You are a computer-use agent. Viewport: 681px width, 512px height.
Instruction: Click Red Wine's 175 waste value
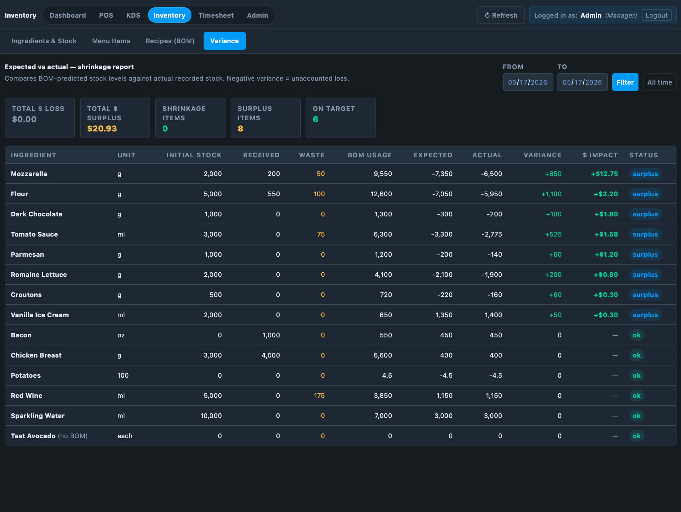(319, 395)
